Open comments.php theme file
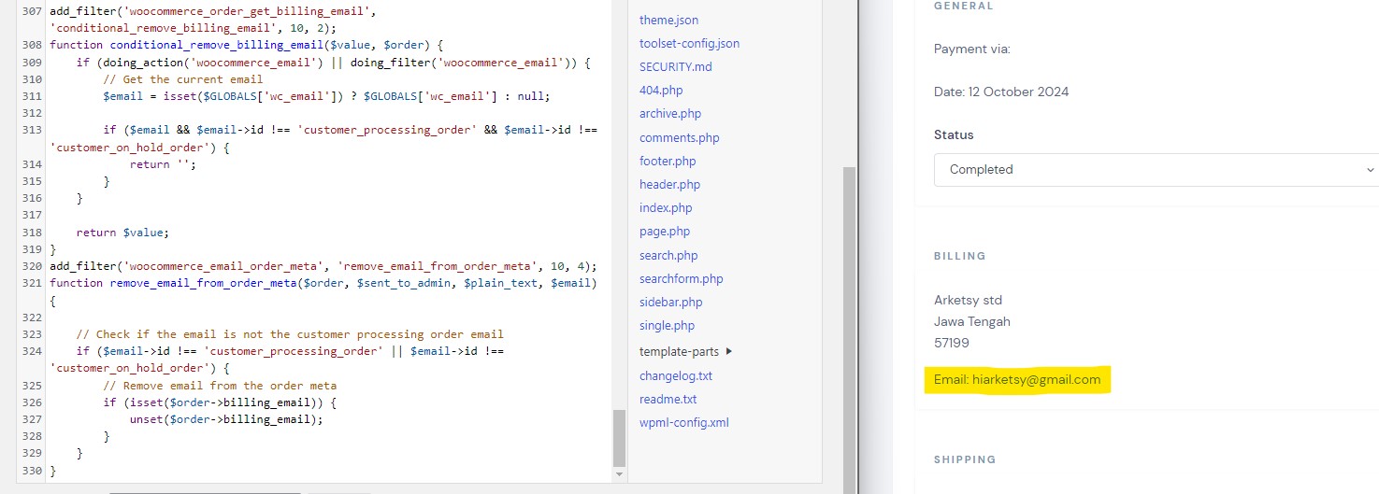 (680, 137)
